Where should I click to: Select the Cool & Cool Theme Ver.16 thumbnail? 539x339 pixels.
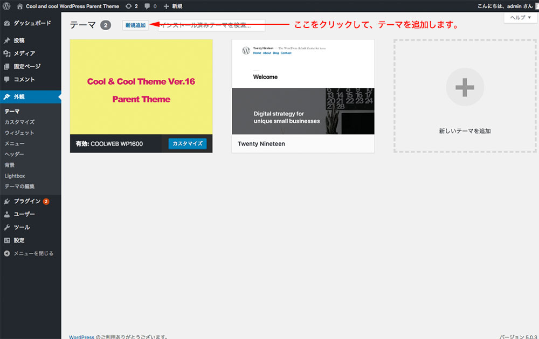point(141,87)
